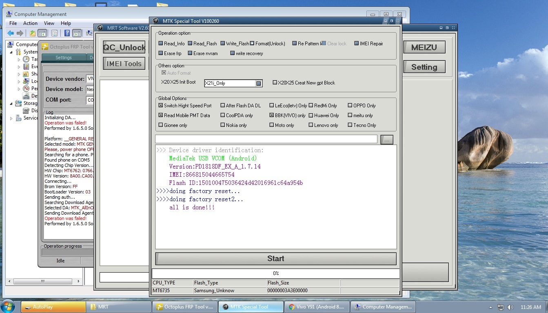548x313 pixels.
Task: Switch to Vivo Y91 Chrome taskbar window
Action: point(317,307)
